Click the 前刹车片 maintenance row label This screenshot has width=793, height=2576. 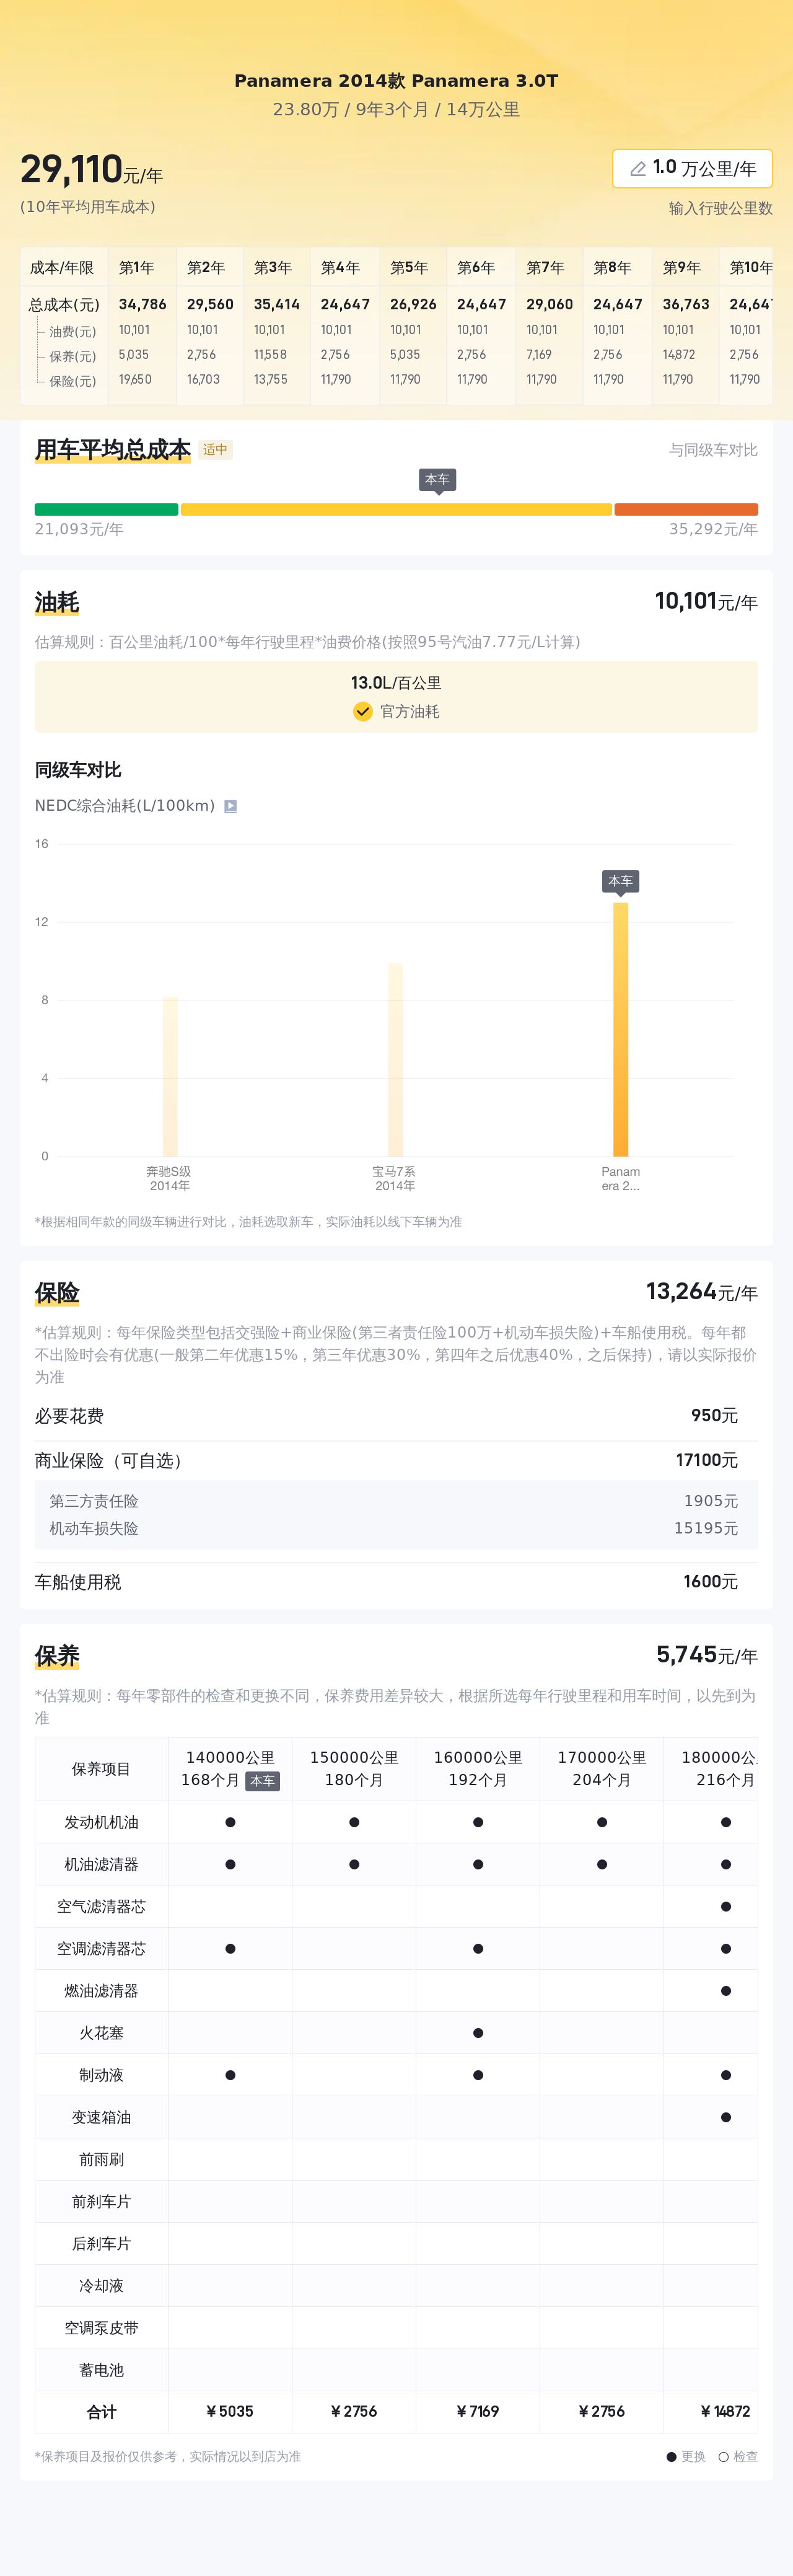tap(101, 2202)
